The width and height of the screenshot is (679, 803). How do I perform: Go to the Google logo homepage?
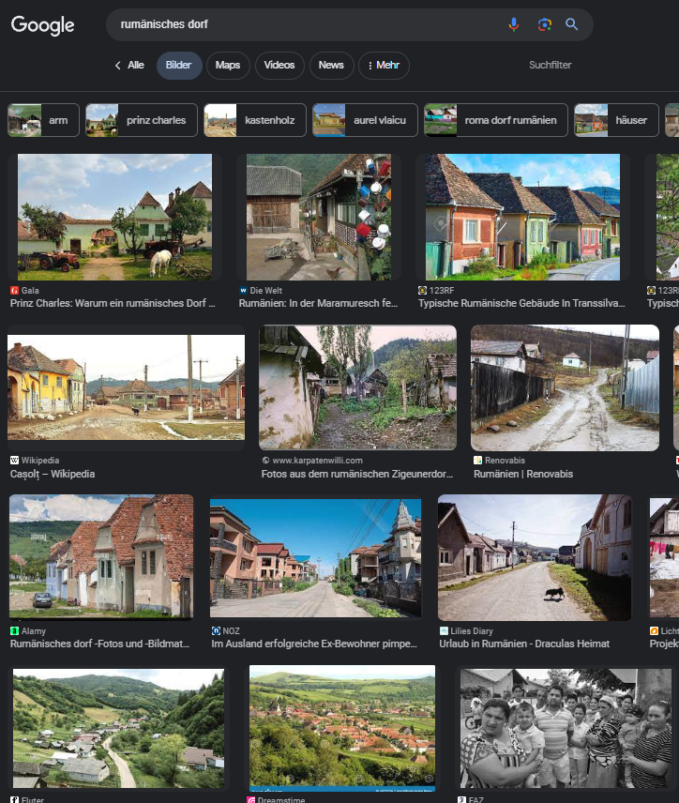click(42, 24)
